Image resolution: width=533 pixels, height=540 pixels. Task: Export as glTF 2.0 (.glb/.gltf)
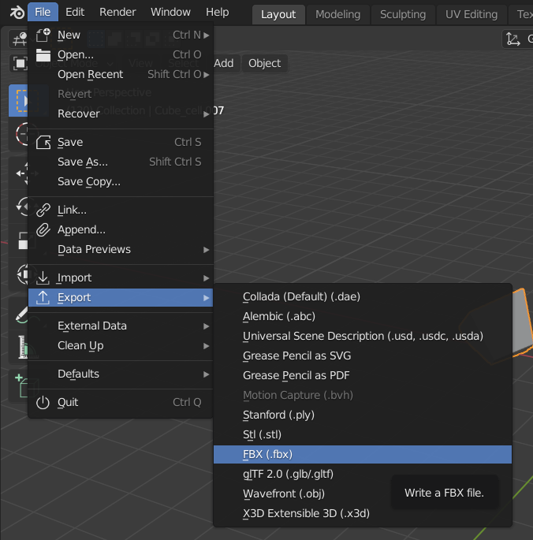pos(363,475)
